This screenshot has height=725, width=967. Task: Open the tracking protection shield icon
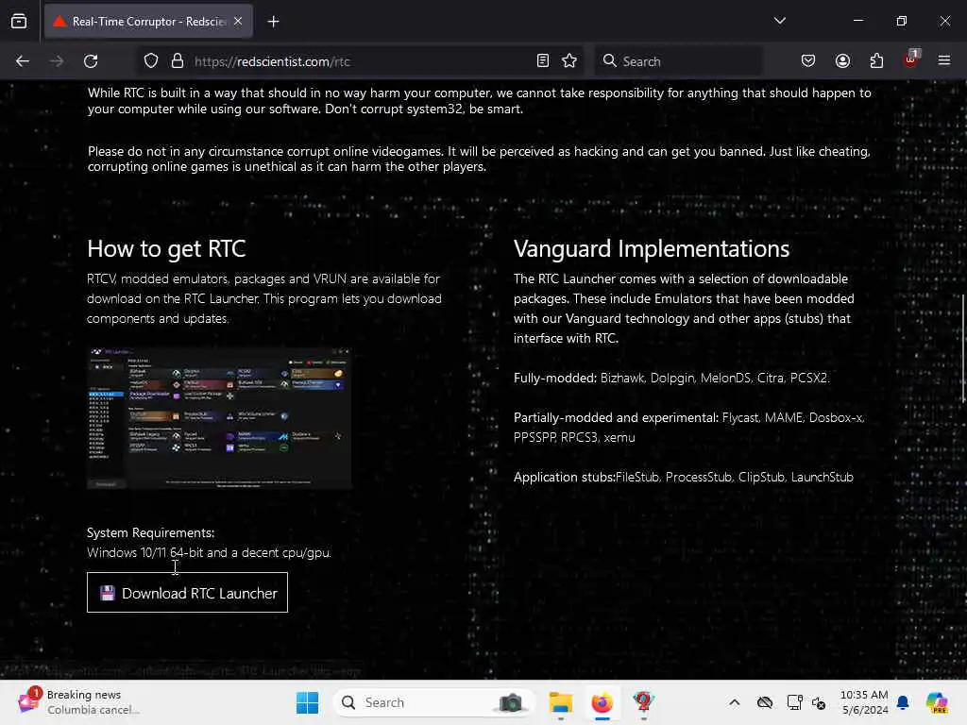click(x=151, y=61)
